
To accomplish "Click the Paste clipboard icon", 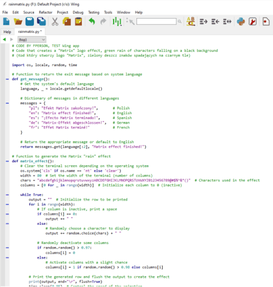I will coord(79,21).
